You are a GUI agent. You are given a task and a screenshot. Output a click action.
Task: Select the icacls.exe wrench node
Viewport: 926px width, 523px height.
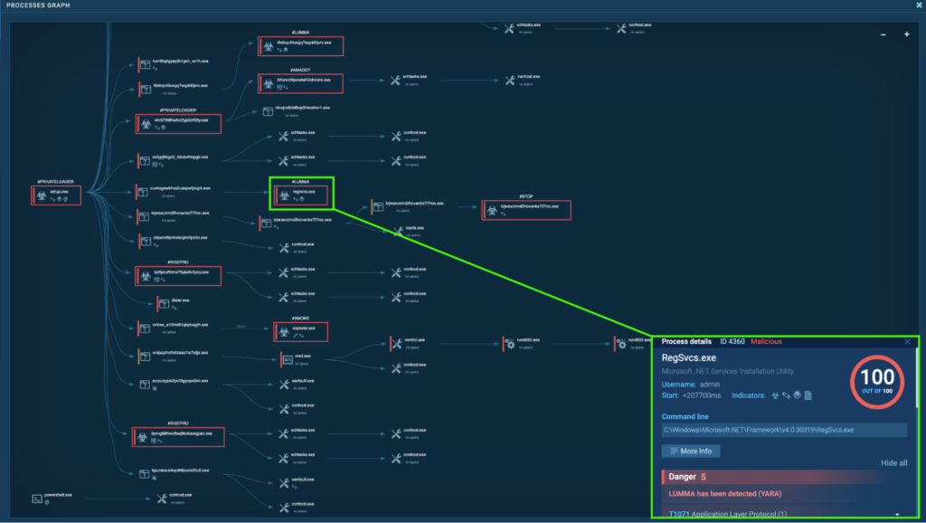point(397,230)
